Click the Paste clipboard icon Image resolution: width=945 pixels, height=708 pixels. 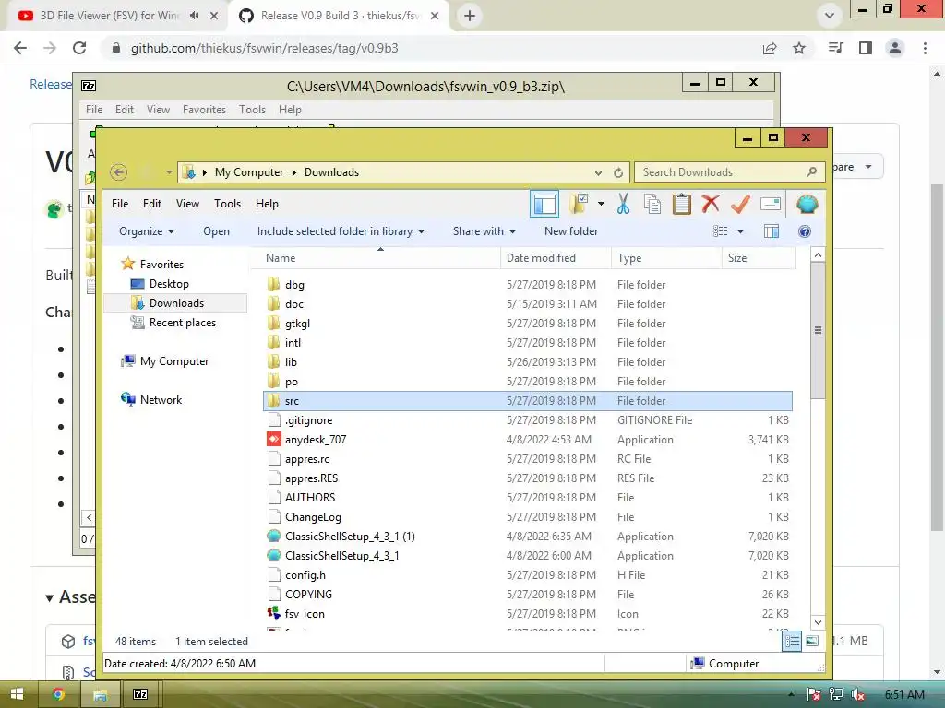(682, 204)
